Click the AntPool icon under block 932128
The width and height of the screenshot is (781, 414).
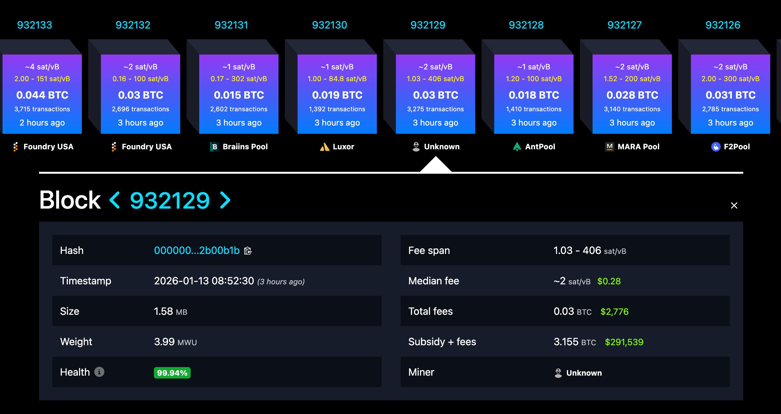click(x=517, y=146)
